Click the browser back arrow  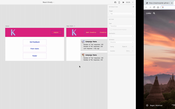tap(146, 7)
